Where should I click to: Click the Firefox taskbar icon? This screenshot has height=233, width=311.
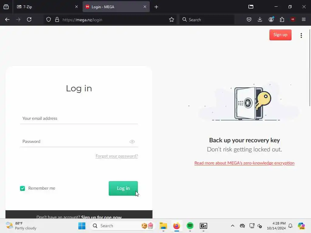[x=176, y=226]
